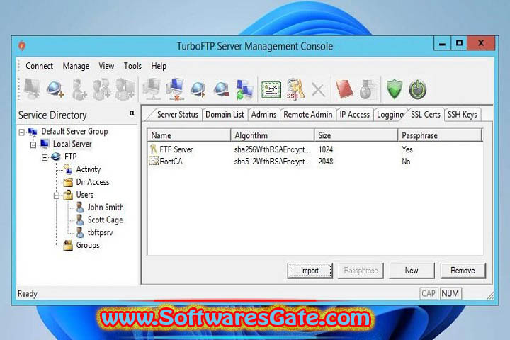The width and height of the screenshot is (510, 340).
Task: Click the refresh computers icon with green arrows
Action: [244, 89]
